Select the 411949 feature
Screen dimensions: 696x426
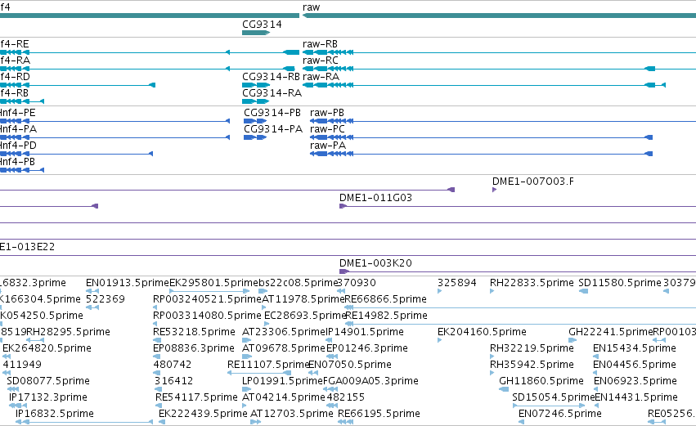point(7,373)
